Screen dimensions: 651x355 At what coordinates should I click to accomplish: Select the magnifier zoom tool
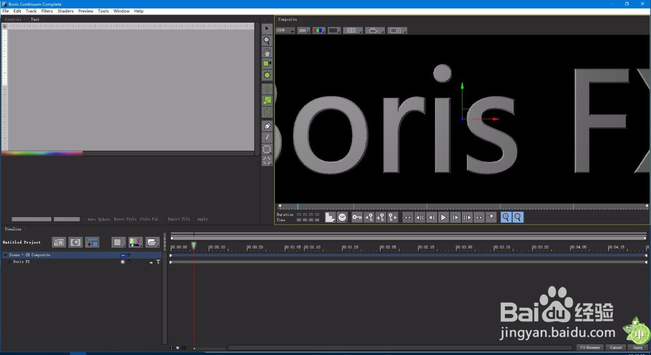pos(267,40)
